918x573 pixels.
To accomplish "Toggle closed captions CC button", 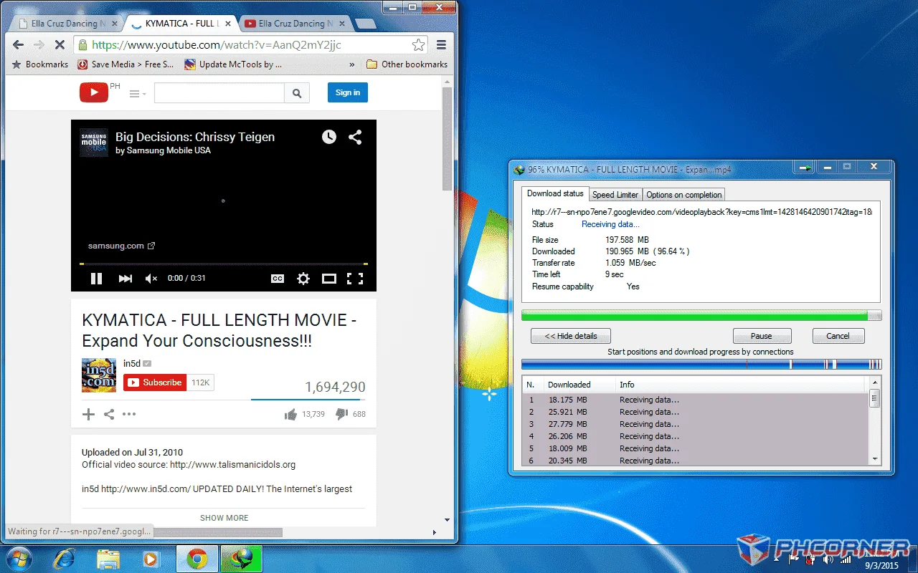I will tap(278, 279).
